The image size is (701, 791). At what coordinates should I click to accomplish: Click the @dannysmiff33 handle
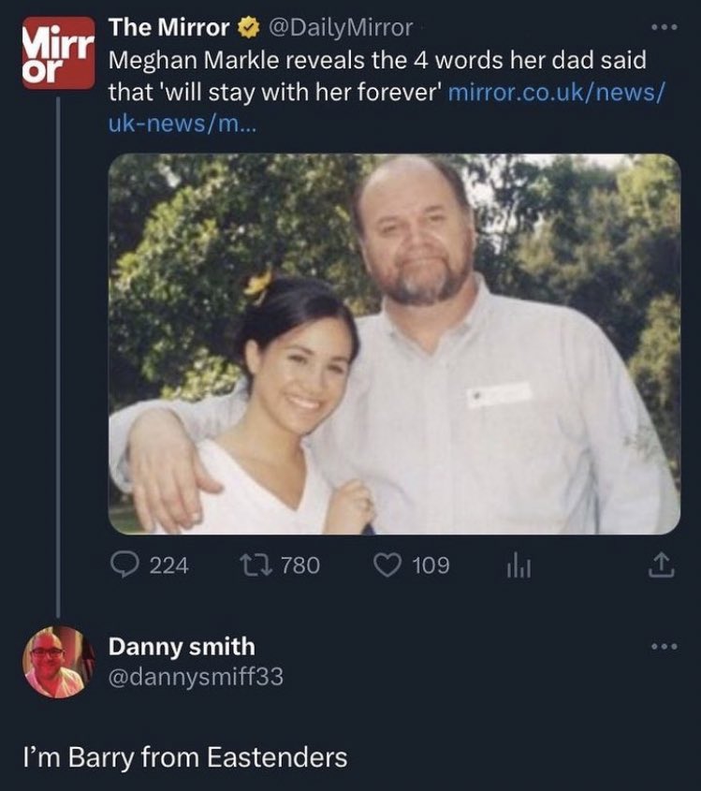pos(196,677)
